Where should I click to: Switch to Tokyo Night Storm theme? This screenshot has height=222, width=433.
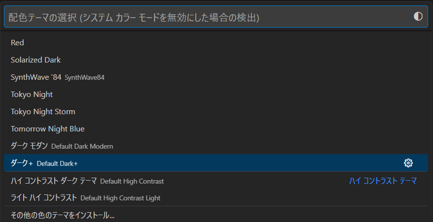(43, 112)
